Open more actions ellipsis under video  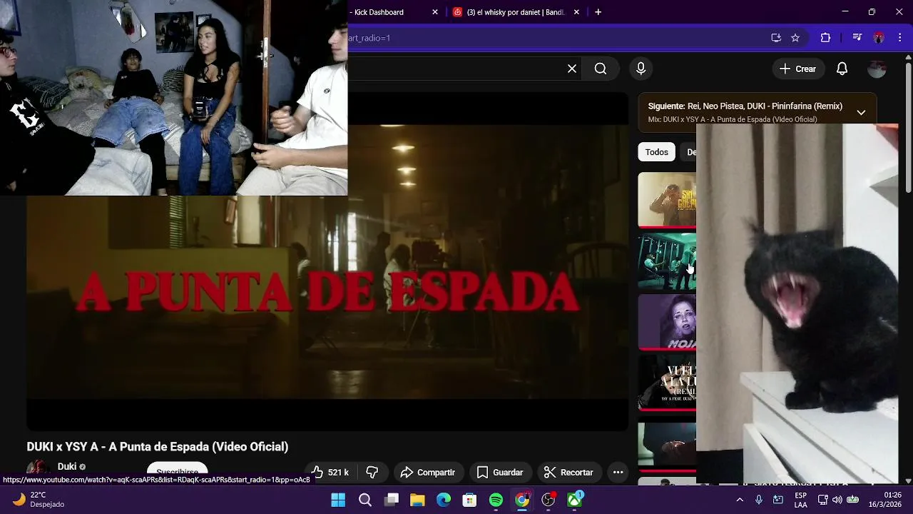[x=618, y=472]
